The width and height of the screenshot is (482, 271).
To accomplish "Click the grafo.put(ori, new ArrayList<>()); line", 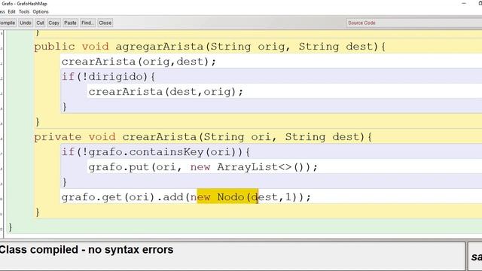I will click(203, 167).
